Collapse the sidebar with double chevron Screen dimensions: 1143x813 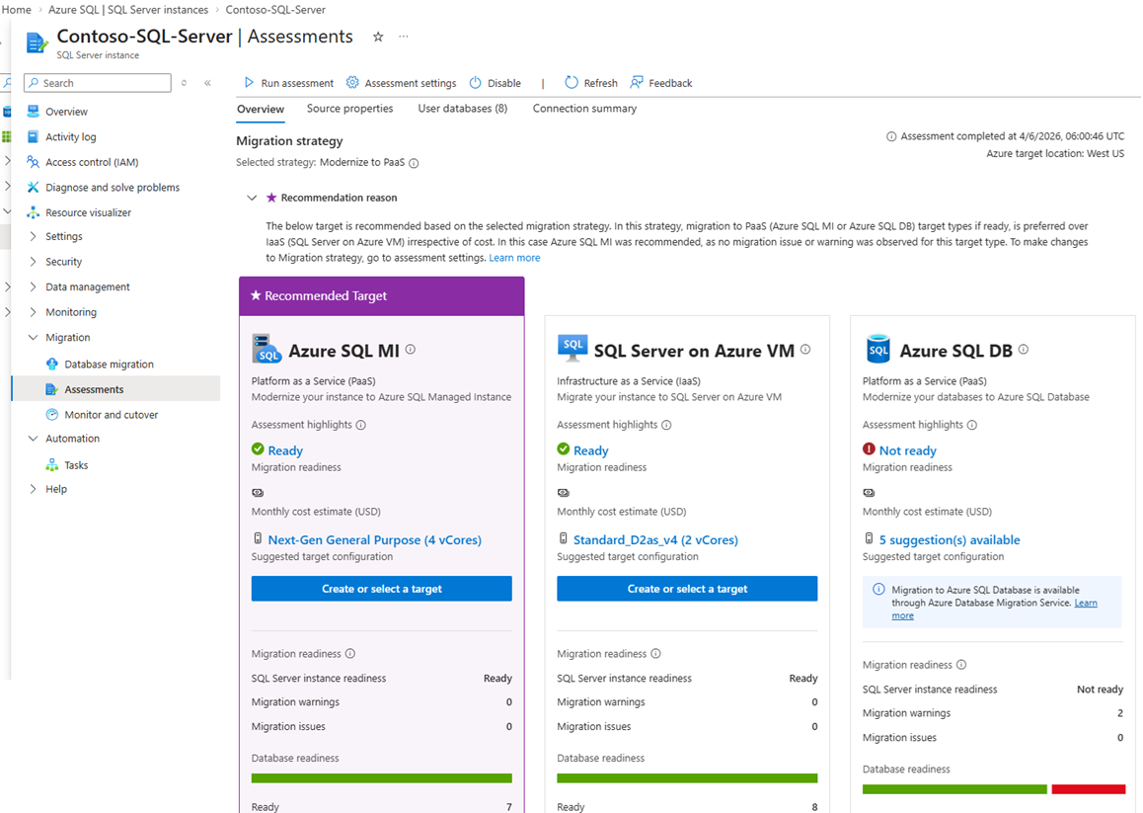point(207,83)
